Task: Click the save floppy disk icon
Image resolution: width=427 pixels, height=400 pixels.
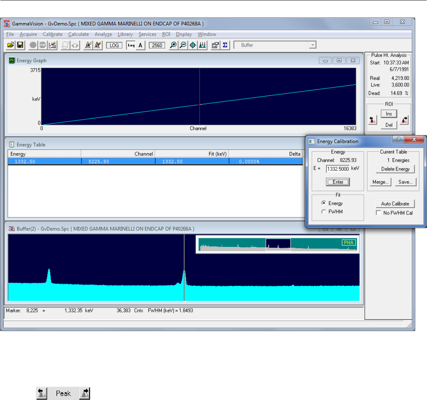Action: (x=20, y=45)
